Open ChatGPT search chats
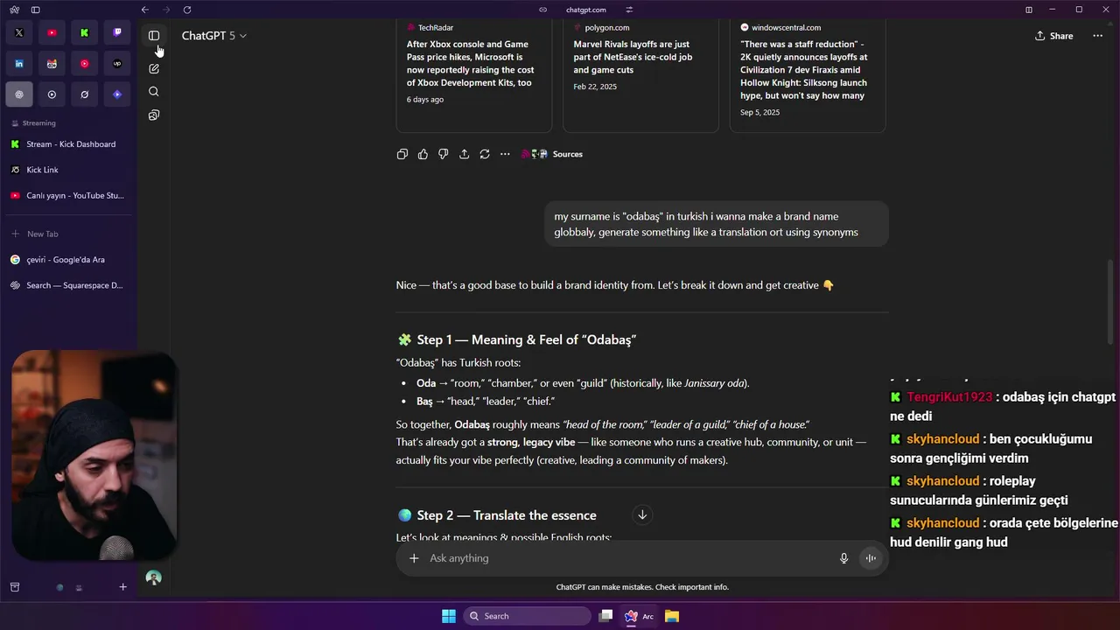 point(154,92)
